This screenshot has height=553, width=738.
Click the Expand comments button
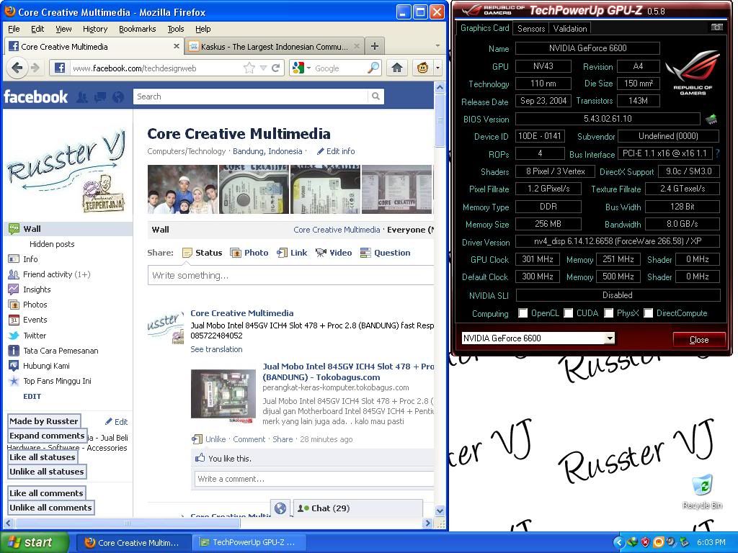(47, 436)
